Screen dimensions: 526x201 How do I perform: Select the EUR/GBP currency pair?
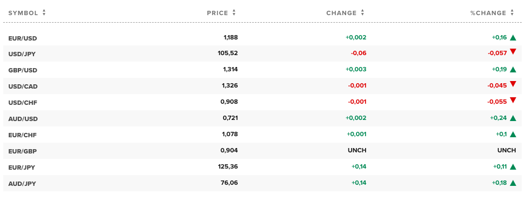(x=23, y=151)
